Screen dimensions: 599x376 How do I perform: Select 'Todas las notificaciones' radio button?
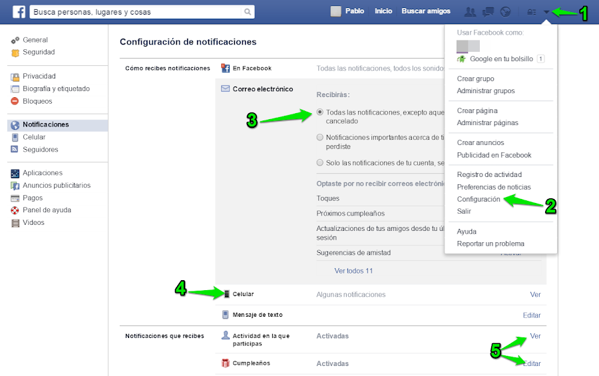pyautogui.click(x=320, y=112)
